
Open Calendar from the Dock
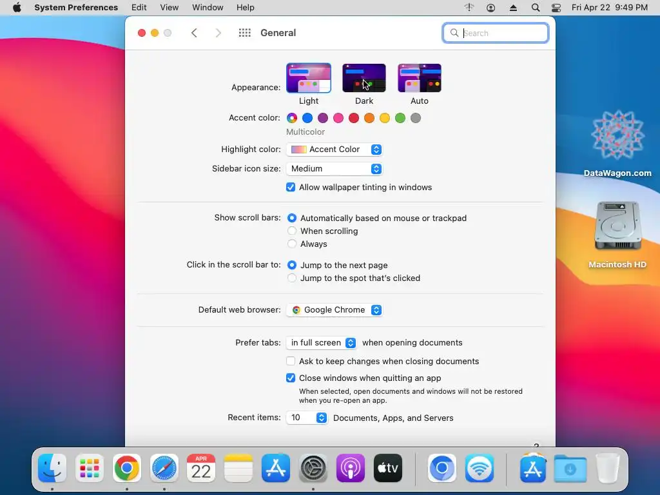pos(201,468)
